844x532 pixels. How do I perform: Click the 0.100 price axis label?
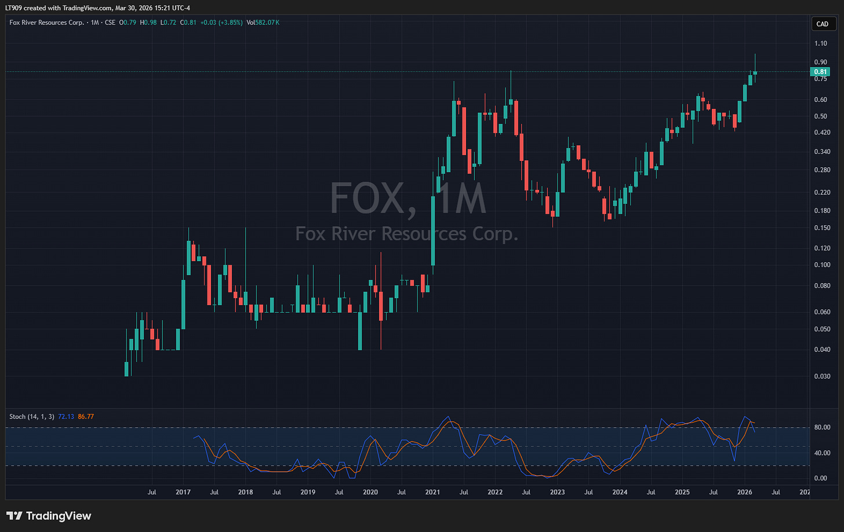[823, 265]
